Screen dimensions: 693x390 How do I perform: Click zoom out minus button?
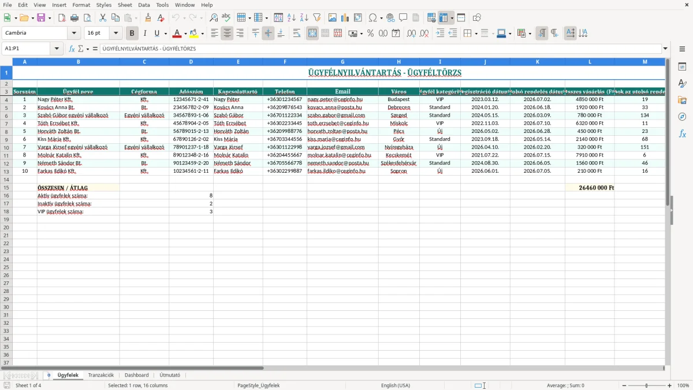pyautogui.click(x=624, y=385)
